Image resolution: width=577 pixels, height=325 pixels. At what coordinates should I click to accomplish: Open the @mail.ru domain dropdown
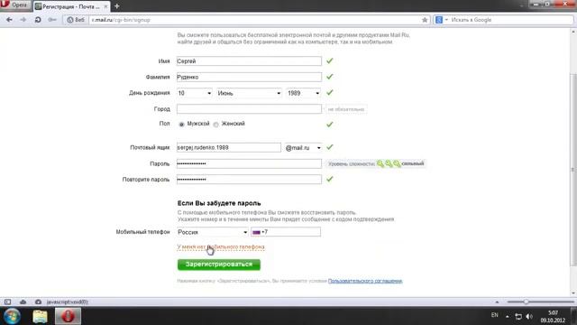(x=303, y=148)
